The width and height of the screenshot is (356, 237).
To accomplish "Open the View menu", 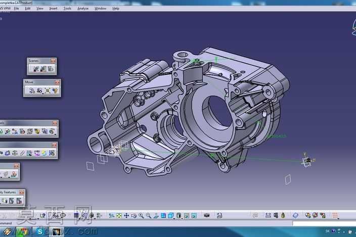I will tap(40, 9).
